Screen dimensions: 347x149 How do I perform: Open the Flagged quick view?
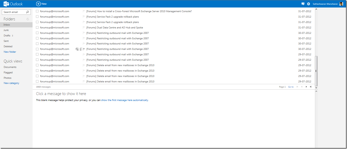(8, 73)
